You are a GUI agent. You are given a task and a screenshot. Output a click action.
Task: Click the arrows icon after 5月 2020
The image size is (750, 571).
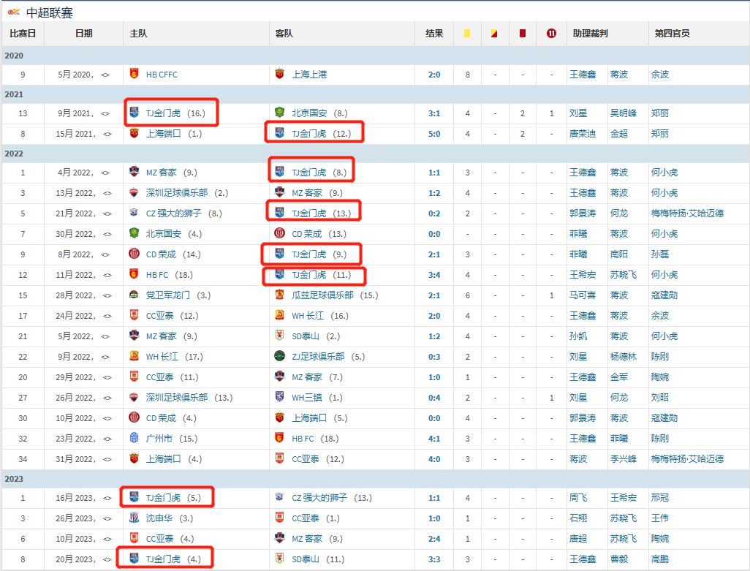tap(105, 75)
